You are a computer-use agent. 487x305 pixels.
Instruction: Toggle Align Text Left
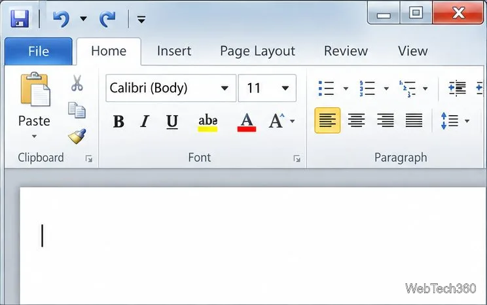(327, 120)
